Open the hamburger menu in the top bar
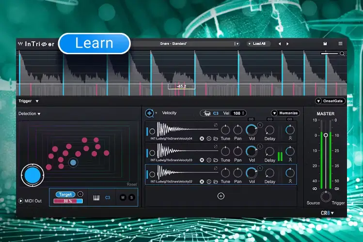363x242 pixels. 340,44
